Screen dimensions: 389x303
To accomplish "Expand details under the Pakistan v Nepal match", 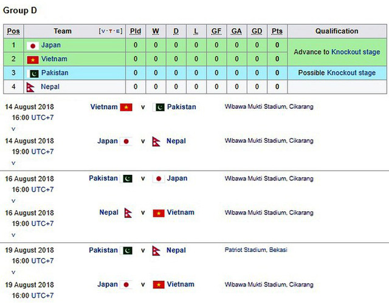I will click(13, 273).
